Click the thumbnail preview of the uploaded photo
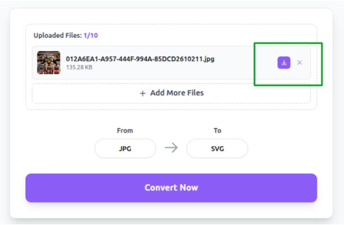The width and height of the screenshot is (344, 225). tap(49, 62)
